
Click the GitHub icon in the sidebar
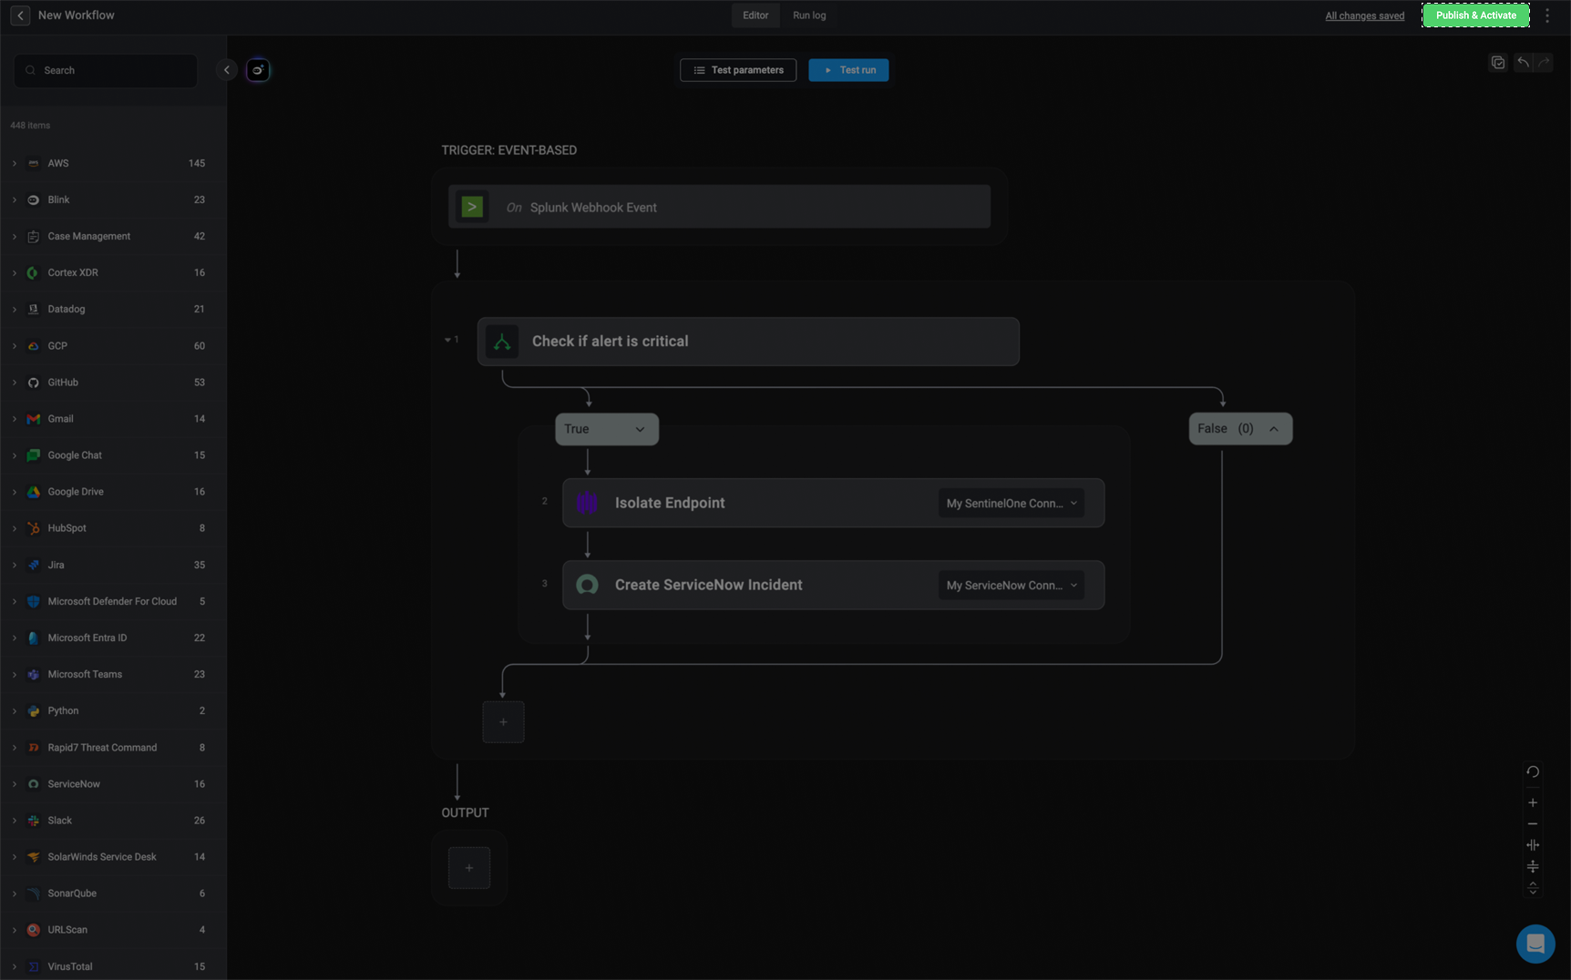pos(34,383)
